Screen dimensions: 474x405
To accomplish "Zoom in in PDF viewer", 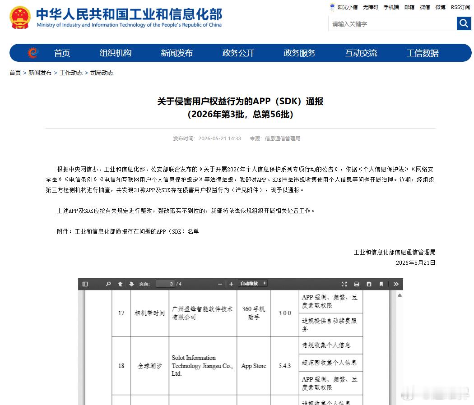I will [231, 284].
